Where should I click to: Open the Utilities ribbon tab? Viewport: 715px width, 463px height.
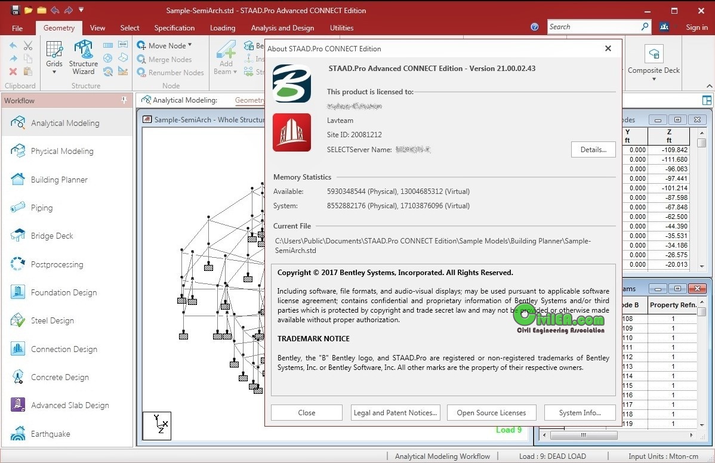[x=341, y=28]
